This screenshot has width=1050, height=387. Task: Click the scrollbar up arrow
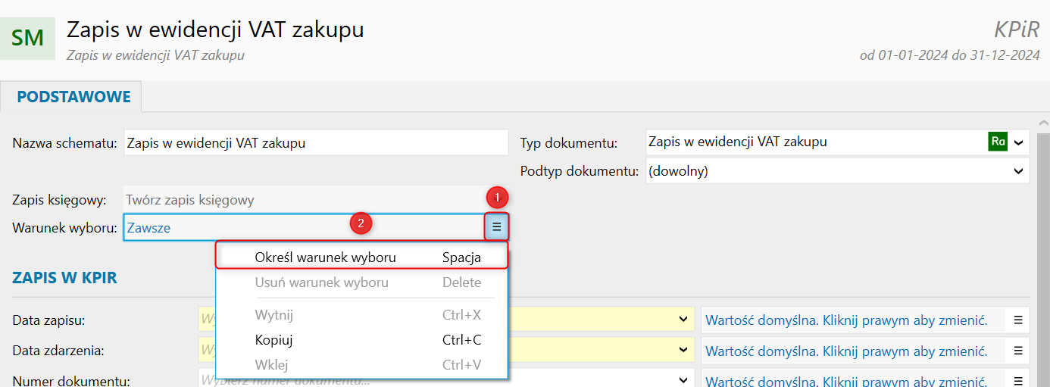coord(1043,123)
